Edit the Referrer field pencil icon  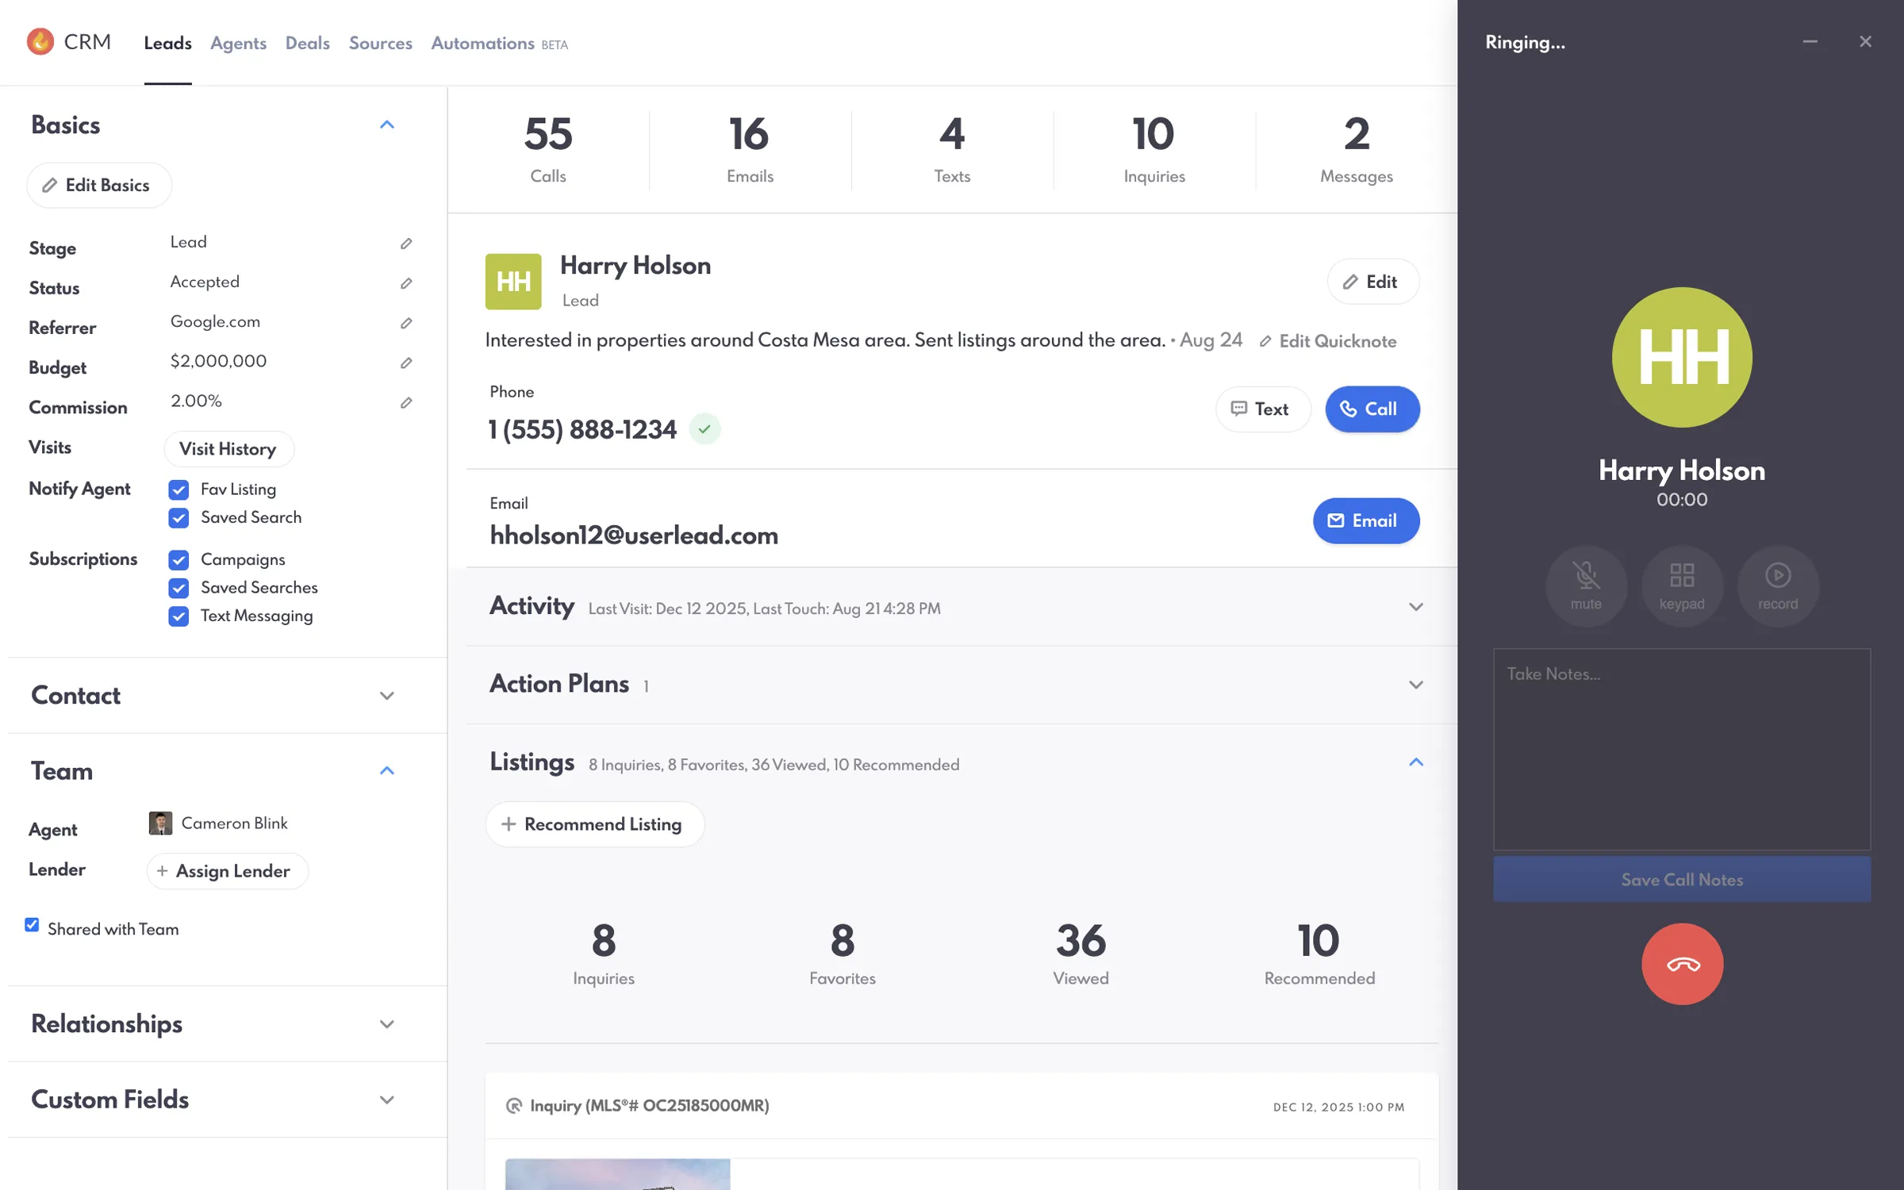pos(406,323)
